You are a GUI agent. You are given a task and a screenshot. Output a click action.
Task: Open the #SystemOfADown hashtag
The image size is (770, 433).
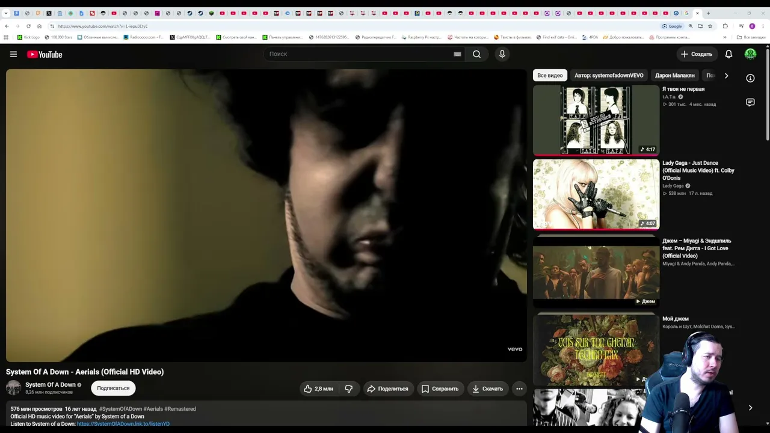tap(120, 409)
